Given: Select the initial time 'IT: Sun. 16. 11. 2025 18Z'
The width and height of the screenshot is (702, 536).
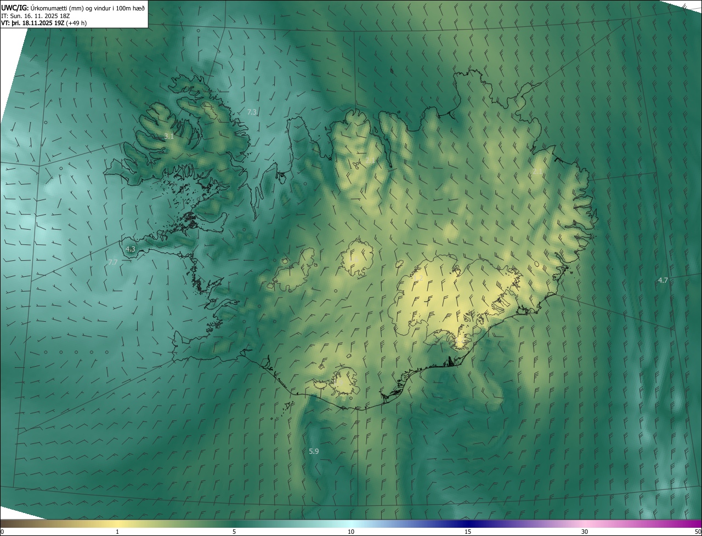Looking at the screenshot, I should (36, 15).
